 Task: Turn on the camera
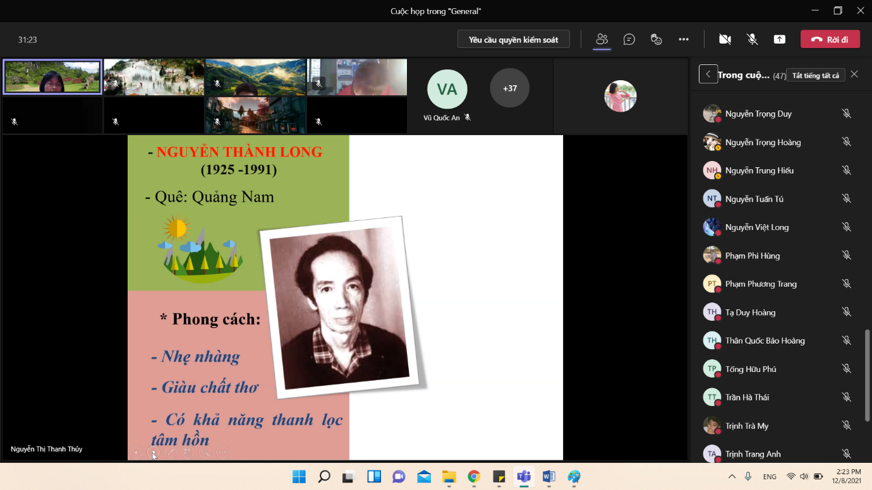(725, 39)
